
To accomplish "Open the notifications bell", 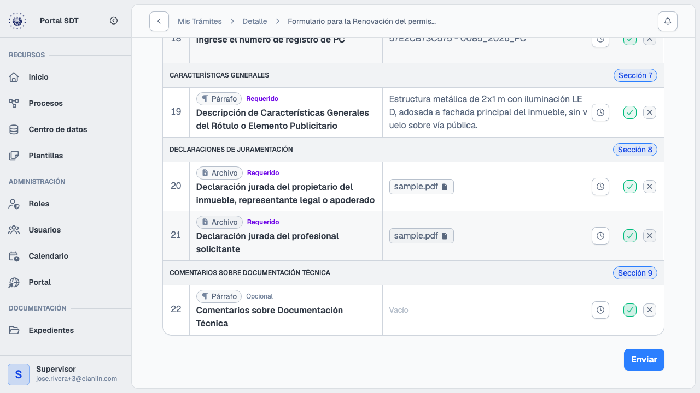I will pos(668,21).
